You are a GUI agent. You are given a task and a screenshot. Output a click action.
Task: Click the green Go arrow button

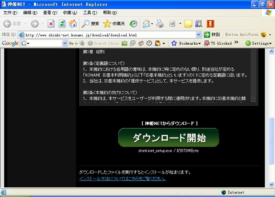coord(207,35)
